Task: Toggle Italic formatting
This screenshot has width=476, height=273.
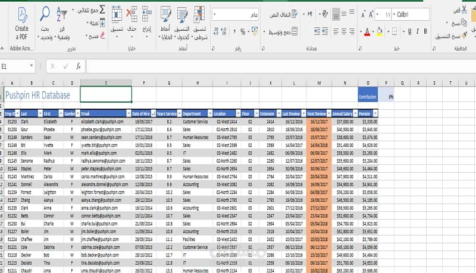Action: [x=418, y=31]
